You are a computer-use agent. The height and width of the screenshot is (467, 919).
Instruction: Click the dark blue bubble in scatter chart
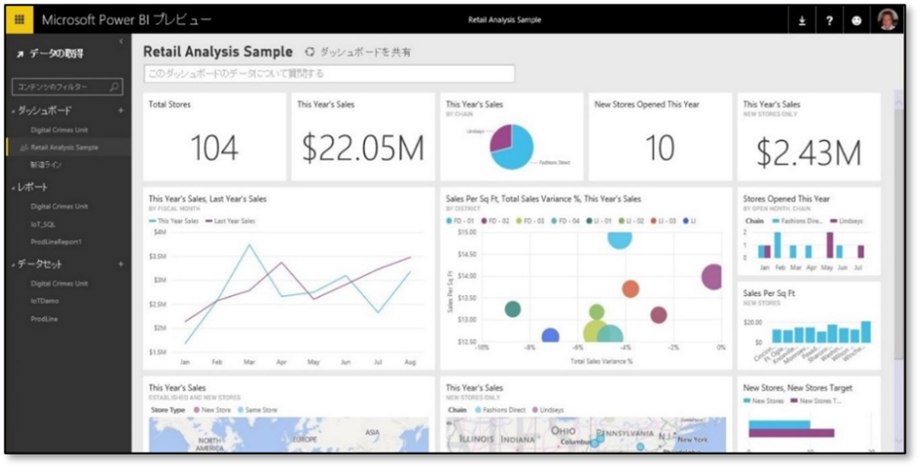coord(550,336)
